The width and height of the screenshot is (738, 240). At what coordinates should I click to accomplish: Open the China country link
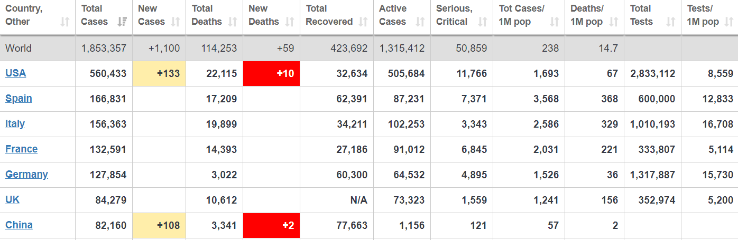click(19, 225)
